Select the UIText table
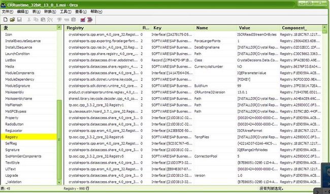 click(10, 169)
